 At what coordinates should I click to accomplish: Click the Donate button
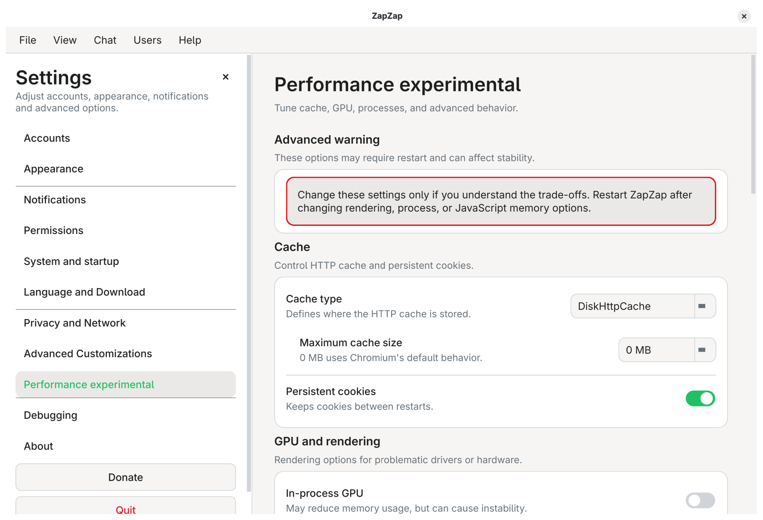pos(126,477)
